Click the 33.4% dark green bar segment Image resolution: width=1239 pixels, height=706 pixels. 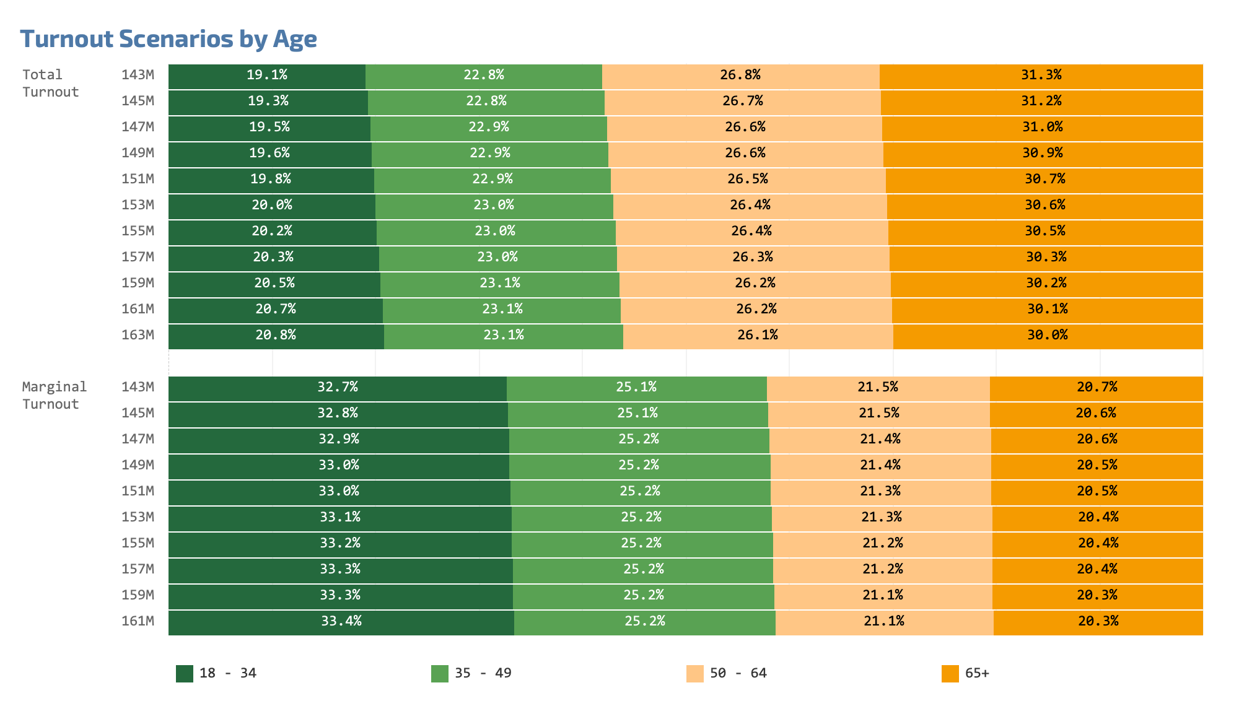(x=341, y=622)
